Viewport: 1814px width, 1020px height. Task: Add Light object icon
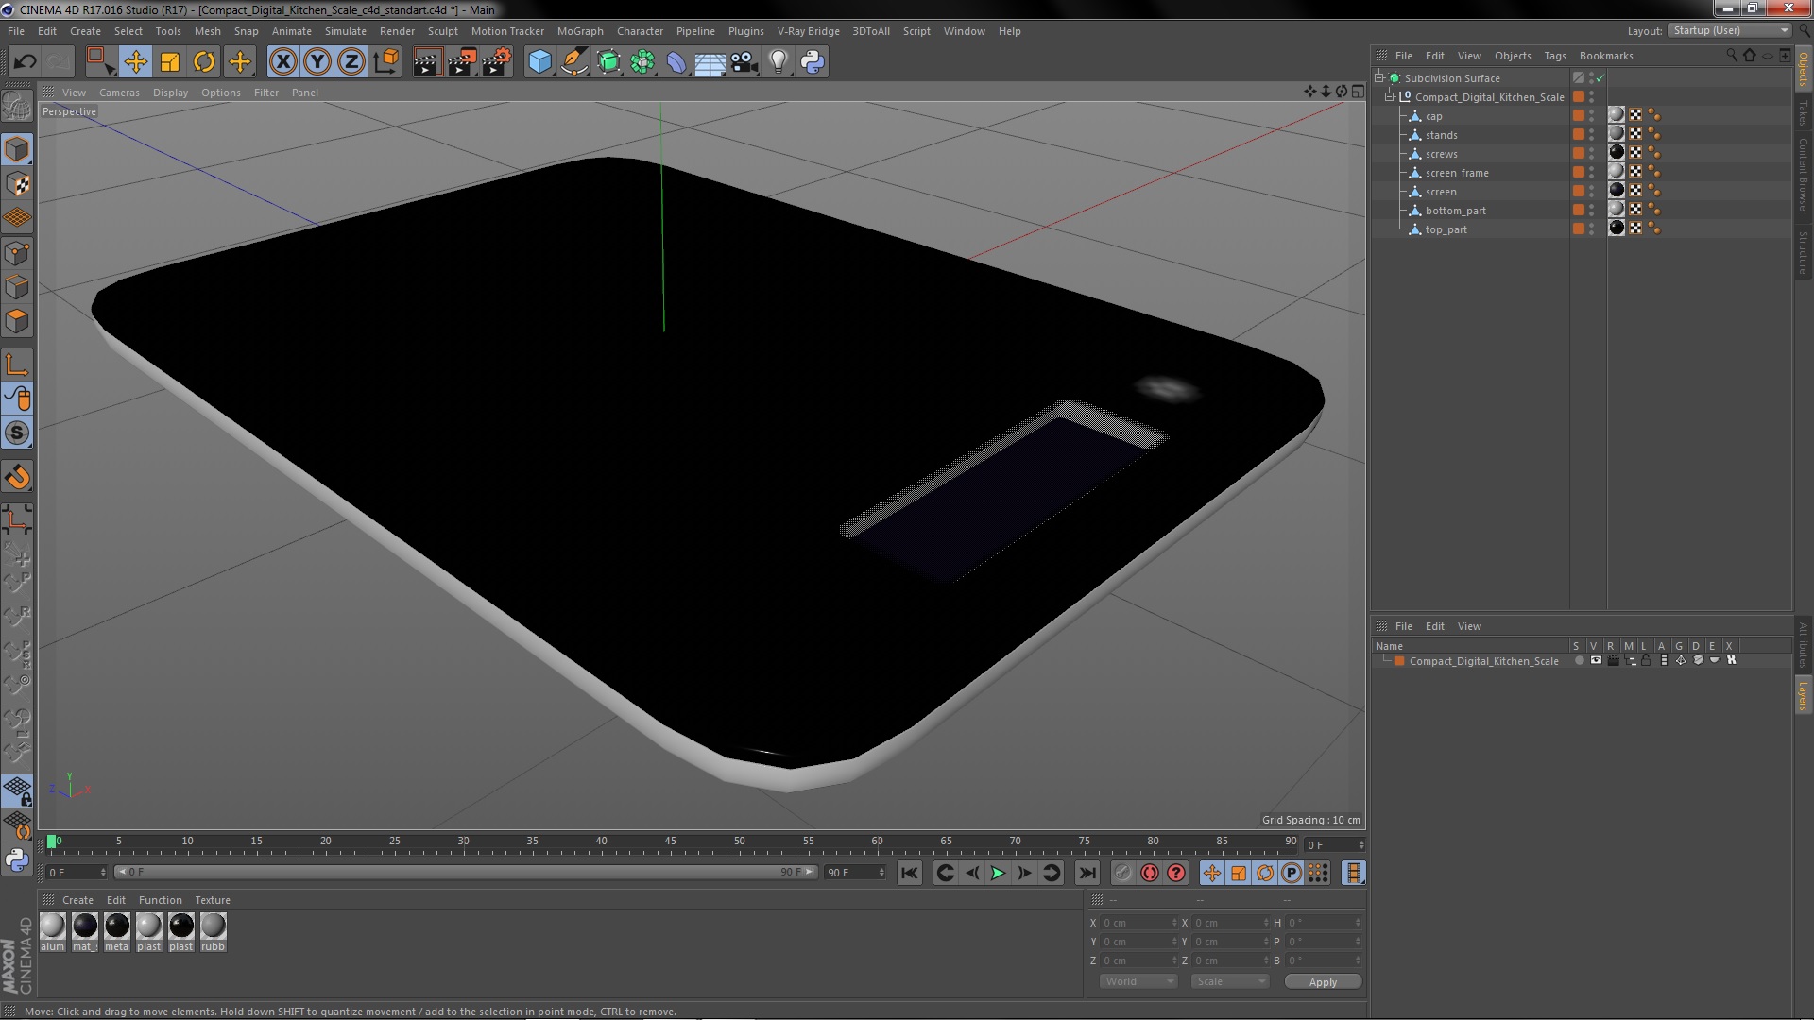pos(779,62)
